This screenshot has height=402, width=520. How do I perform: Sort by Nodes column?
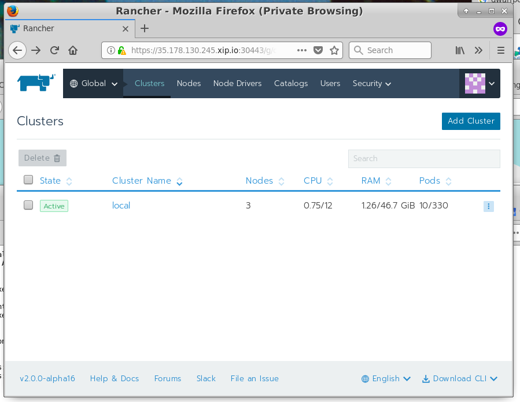point(265,181)
